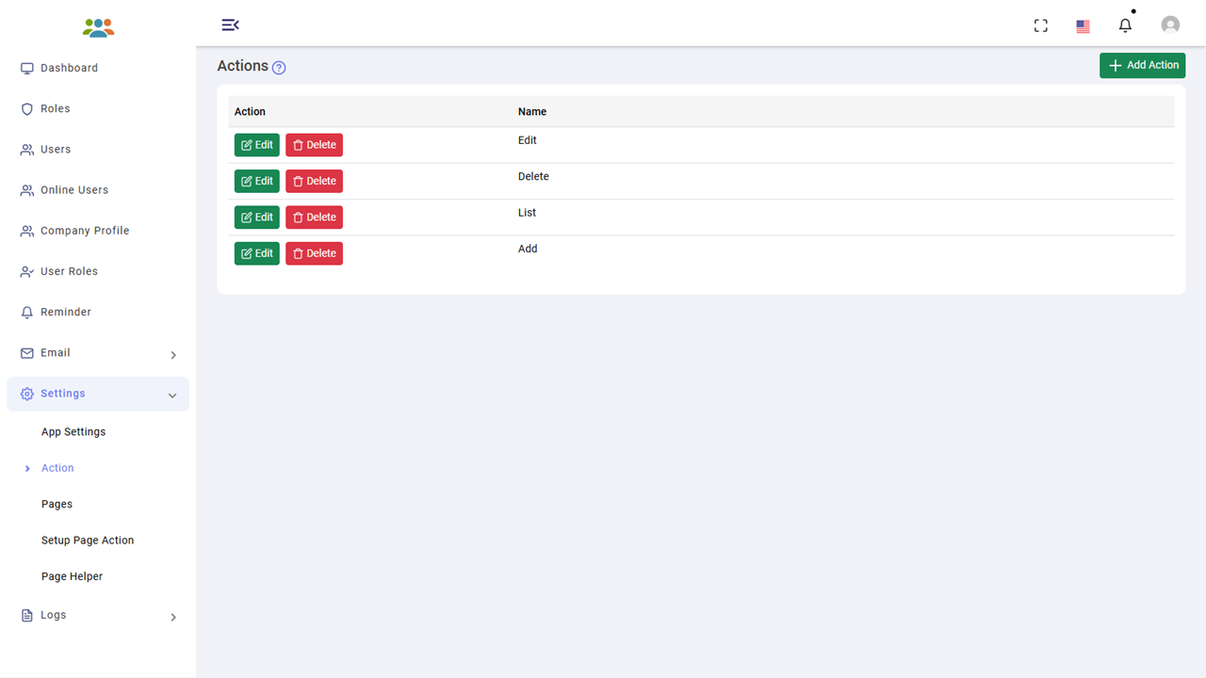
Task: Open the user profile avatar
Action: point(1170,25)
